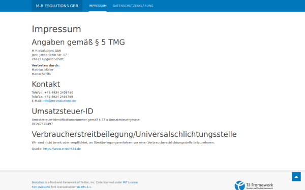Click the Umsatzsteuer-ID heading
The height and width of the screenshot is (190, 305).
pos(63,111)
